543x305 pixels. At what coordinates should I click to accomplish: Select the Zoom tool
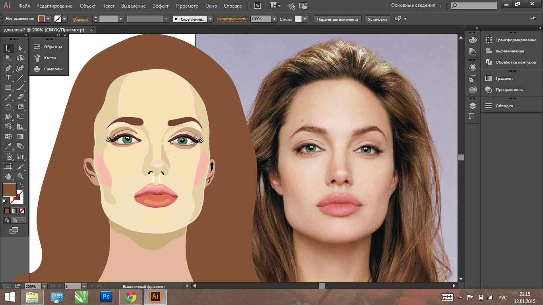click(x=20, y=176)
